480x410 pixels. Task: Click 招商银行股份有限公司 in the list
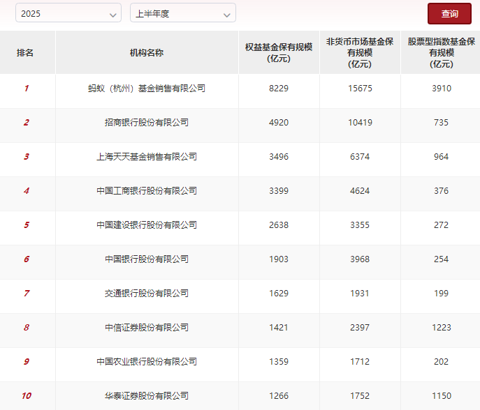click(147, 123)
